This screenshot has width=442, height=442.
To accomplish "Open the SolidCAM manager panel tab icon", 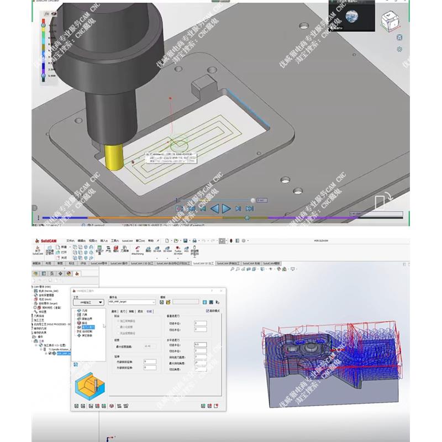I will pyautogui.click(x=77, y=273).
